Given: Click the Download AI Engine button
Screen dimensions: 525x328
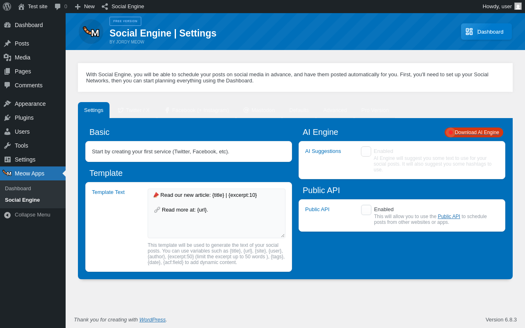Looking at the screenshot, I should (474, 132).
